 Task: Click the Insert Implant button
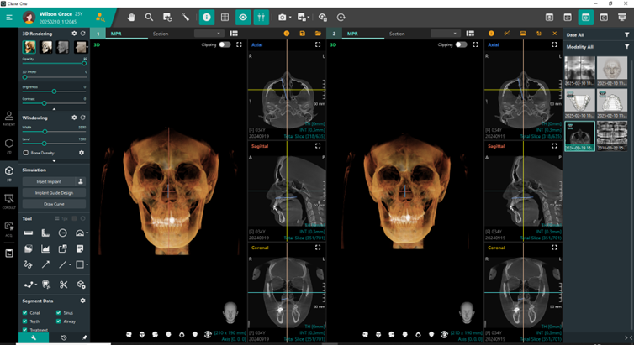[48, 180]
